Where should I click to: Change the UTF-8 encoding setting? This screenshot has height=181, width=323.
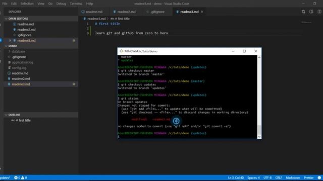coord(267,177)
